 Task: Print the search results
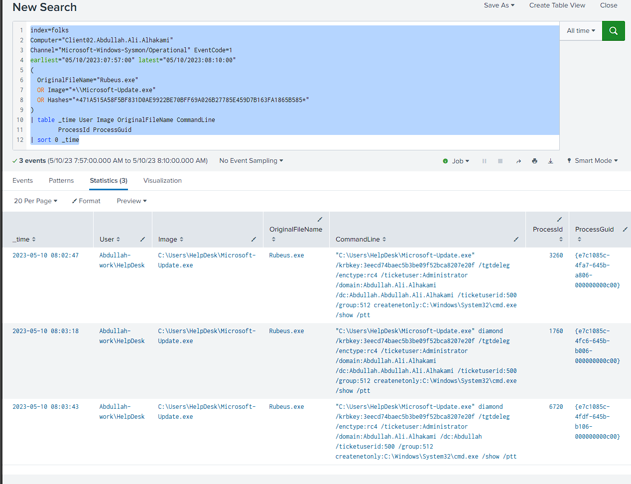[x=534, y=161]
